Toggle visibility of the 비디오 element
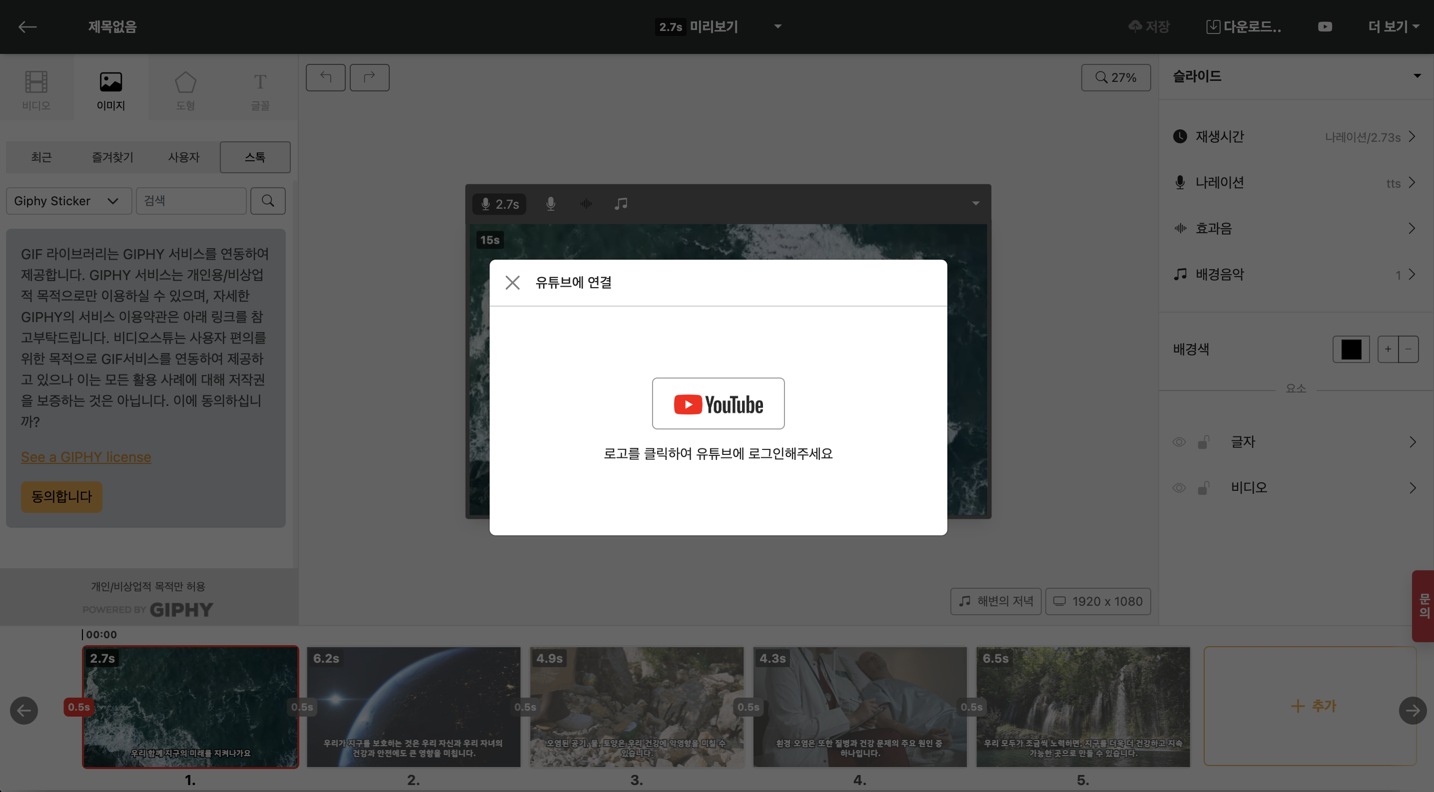 click(x=1179, y=488)
